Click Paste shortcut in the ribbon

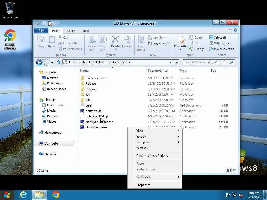[70, 49]
